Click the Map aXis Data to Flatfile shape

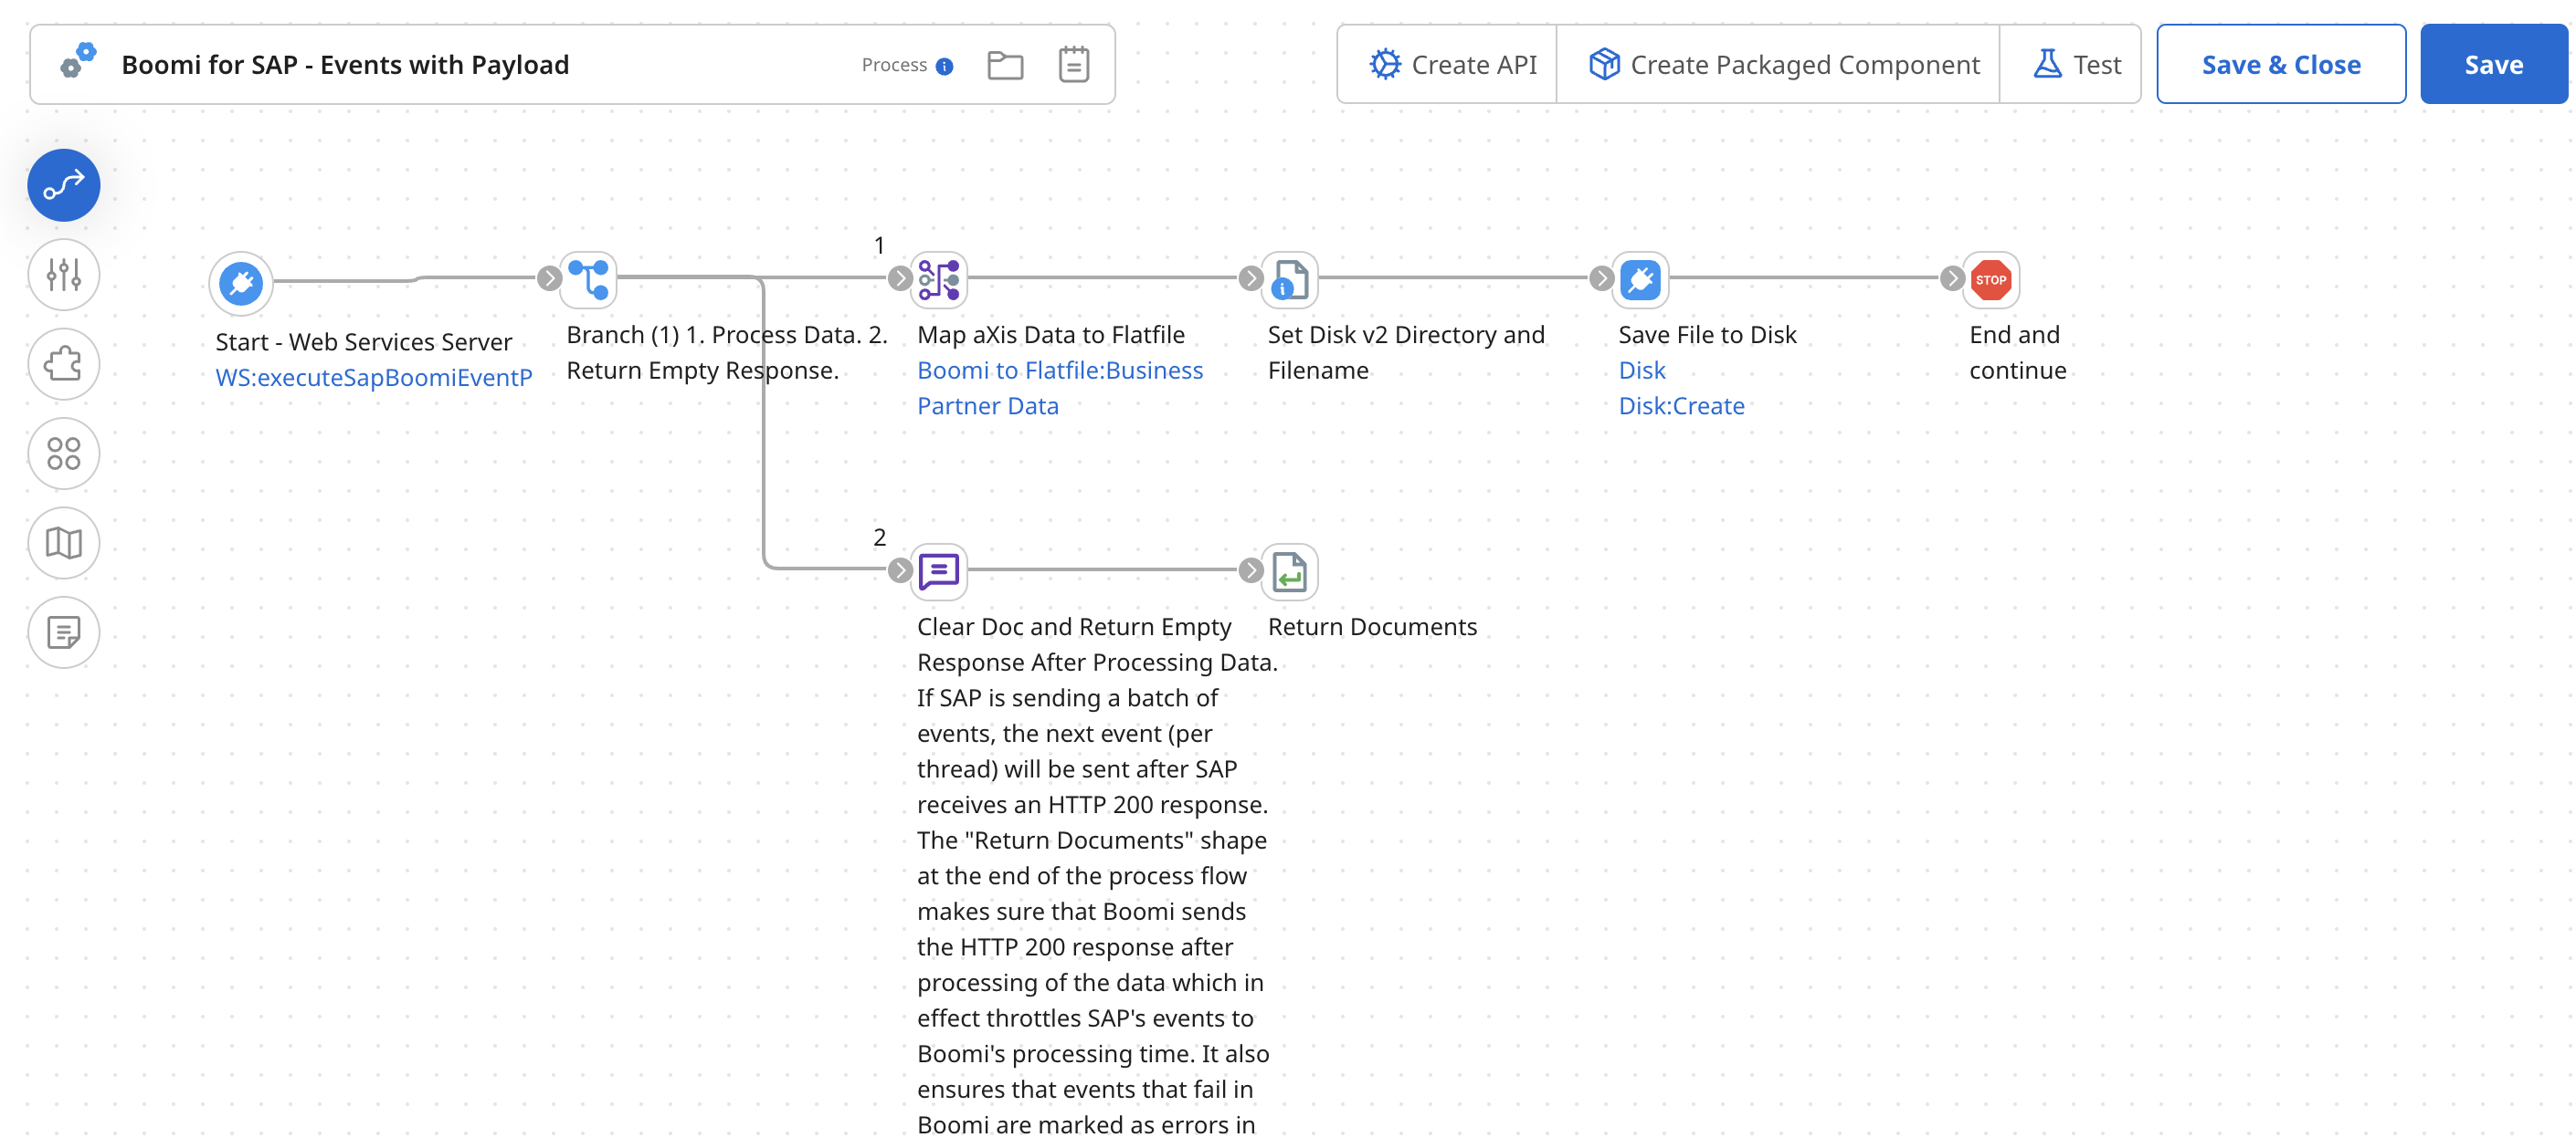click(939, 280)
